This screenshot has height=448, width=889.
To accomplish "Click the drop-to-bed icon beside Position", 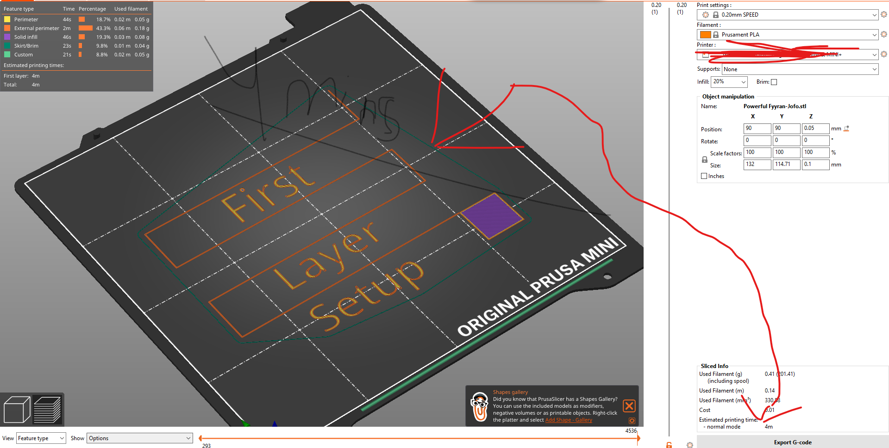I will (x=846, y=129).
